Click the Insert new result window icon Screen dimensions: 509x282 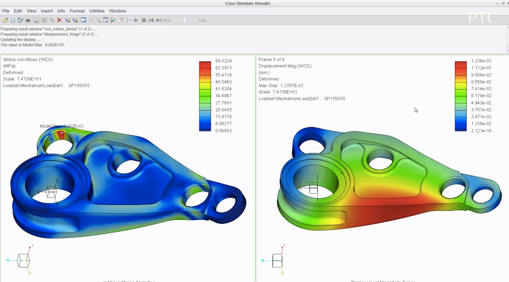pyautogui.click(x=36, y=20)
